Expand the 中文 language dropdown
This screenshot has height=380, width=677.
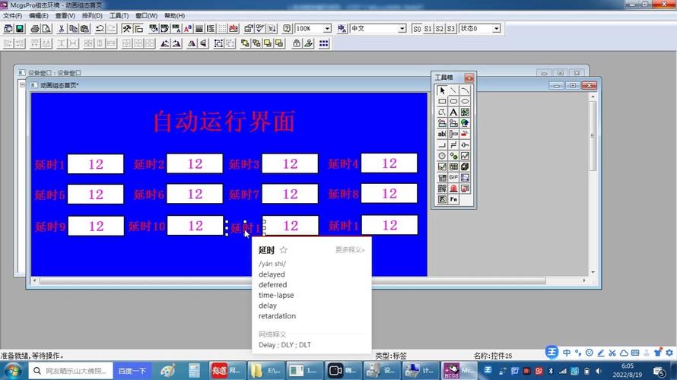pyautogui.click(x=402, y=29)
